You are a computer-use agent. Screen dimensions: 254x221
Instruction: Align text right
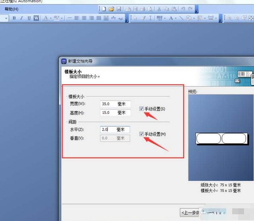[92, 18]
